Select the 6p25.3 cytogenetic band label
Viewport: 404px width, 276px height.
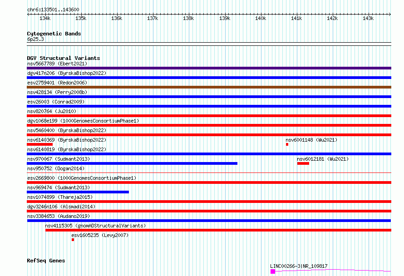click(35, 39)
